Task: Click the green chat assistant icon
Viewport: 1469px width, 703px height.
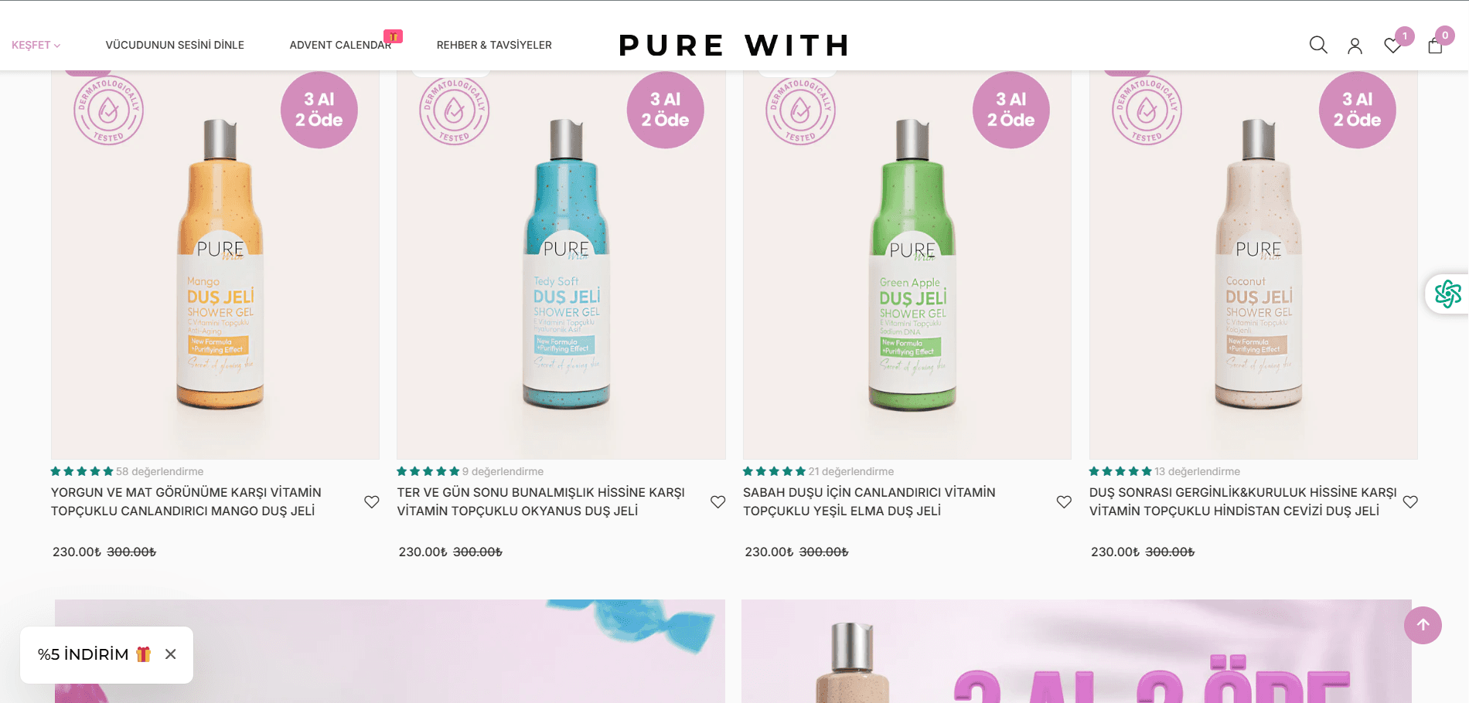Action: (x=1447, y=294)
